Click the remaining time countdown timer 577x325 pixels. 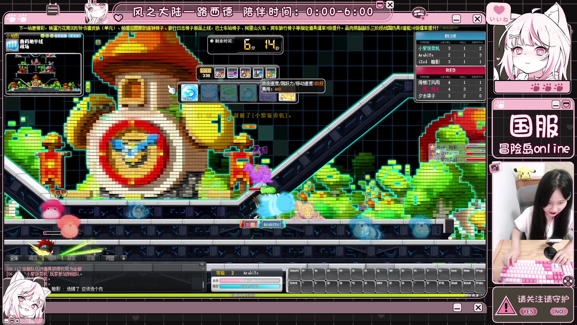(x=246, y=45)
